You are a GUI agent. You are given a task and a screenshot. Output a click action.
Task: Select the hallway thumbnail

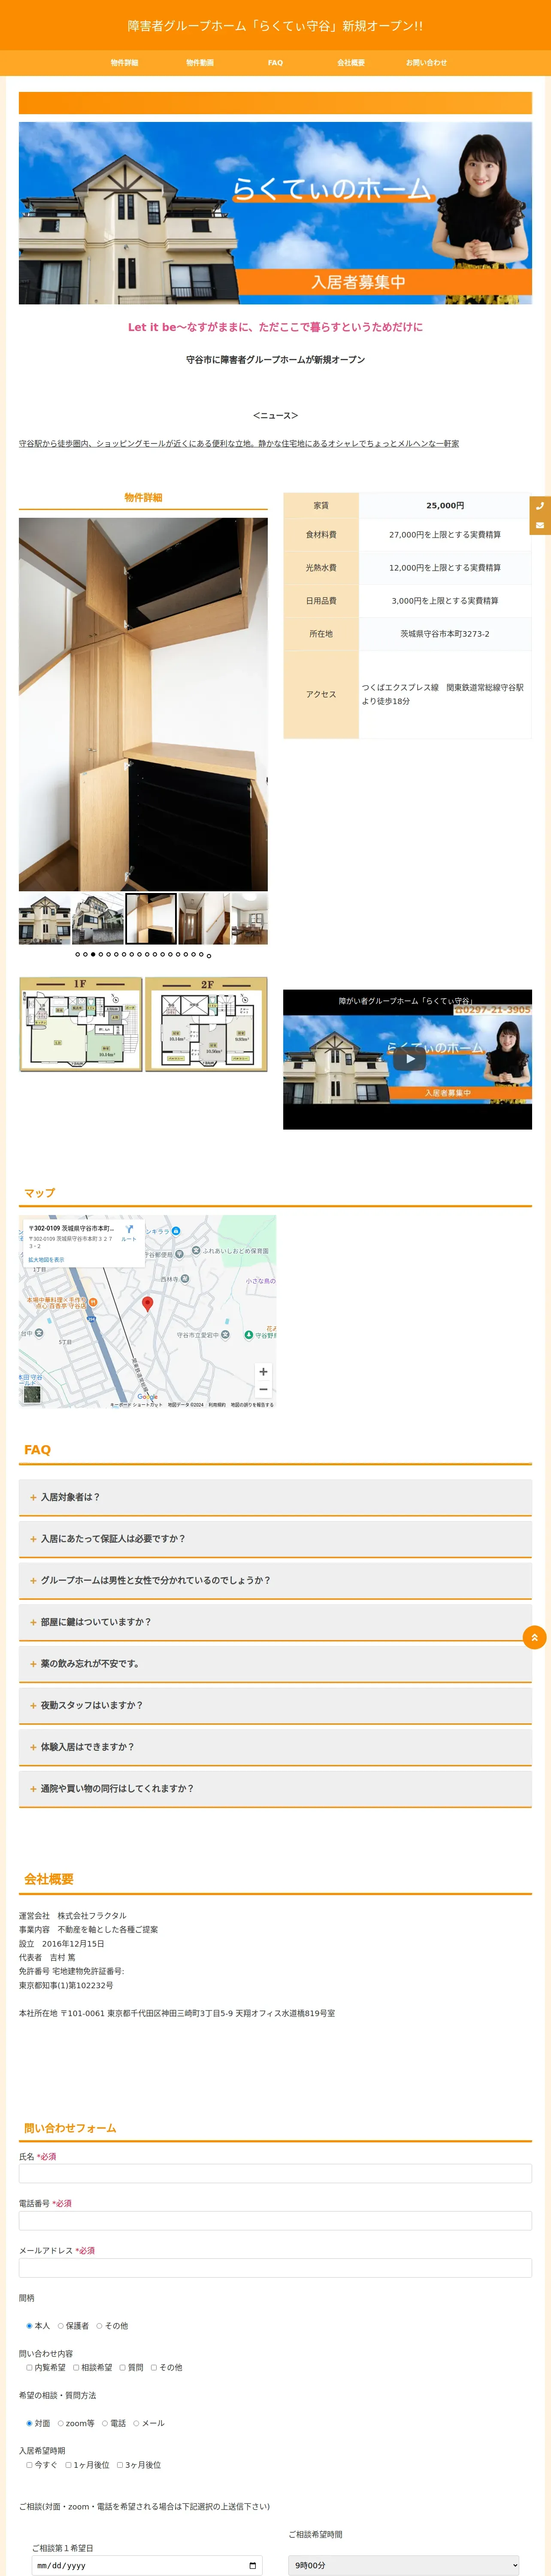point(204,919)
